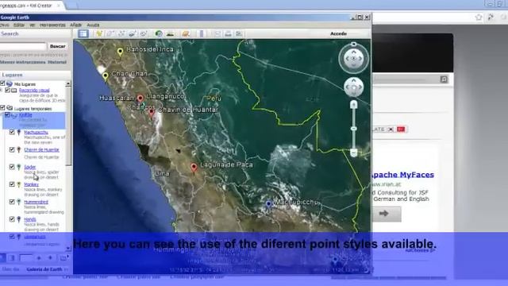The height and width of the screenshot is (286, 508).
Task: Click inside the Search text field
Action: pyautogui.click(x=23, y=46)
